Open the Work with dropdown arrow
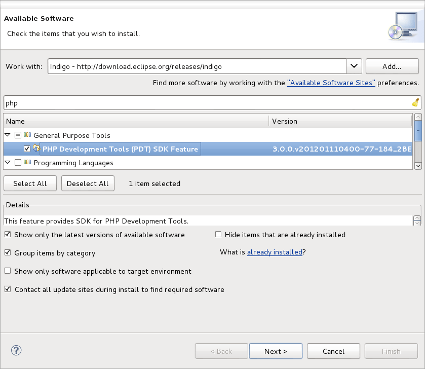425x369 pixels. (354, 66)
